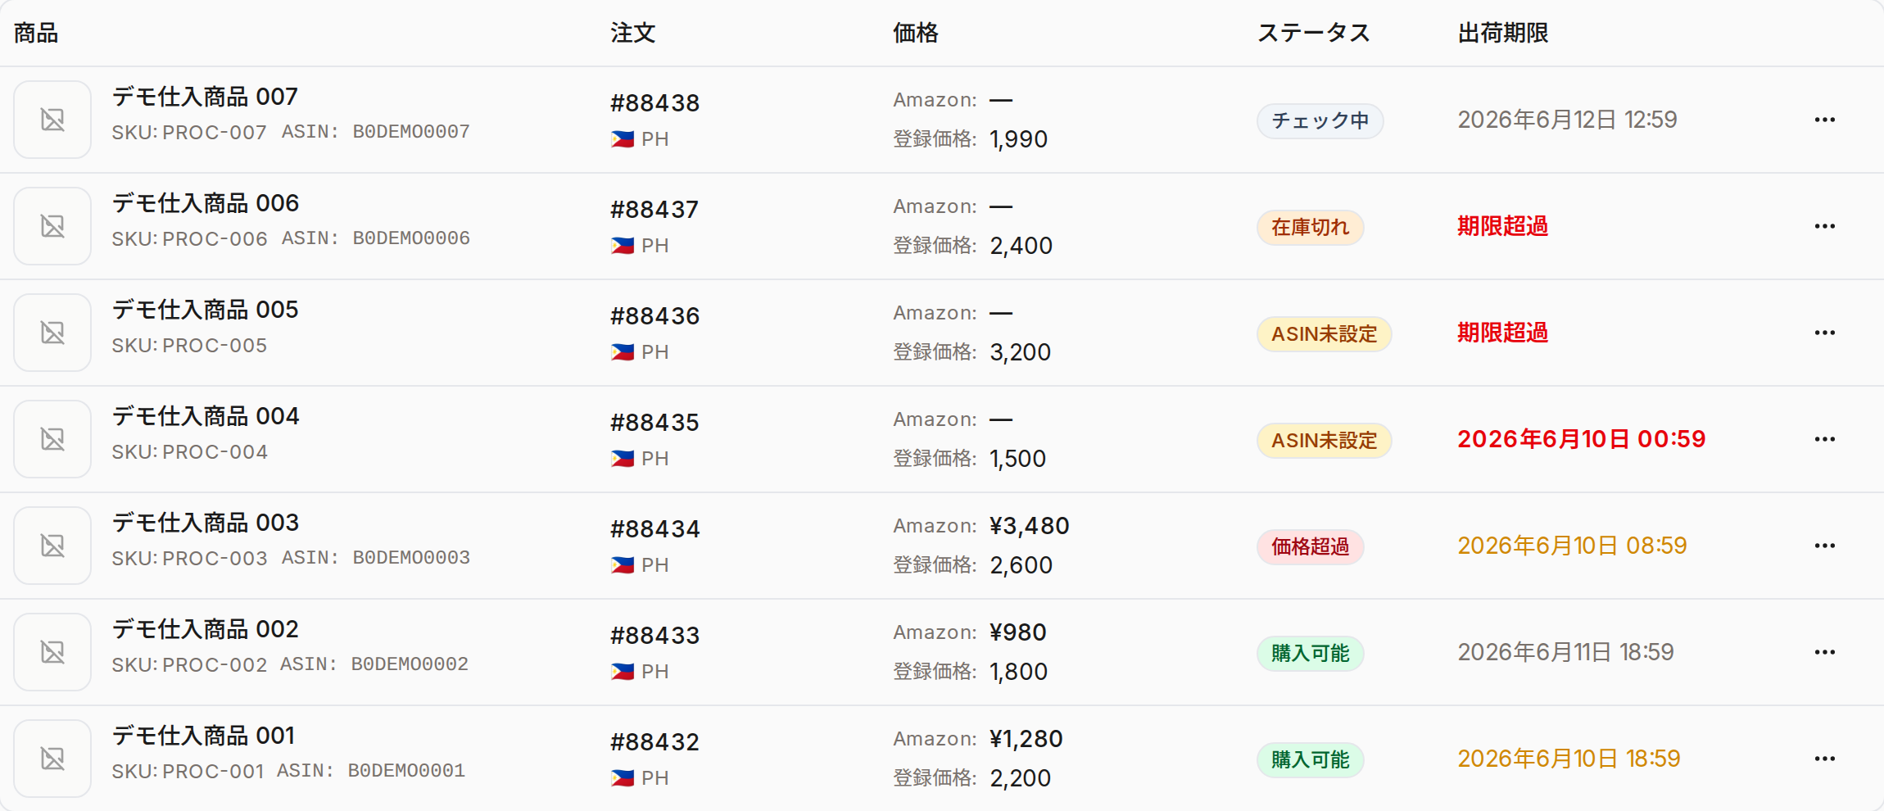Image resolution: width=1884 pixels, height=811 pixels.
Task: Click 期限超過 deadline for order #88436
Action: [x=1503, y=333]
